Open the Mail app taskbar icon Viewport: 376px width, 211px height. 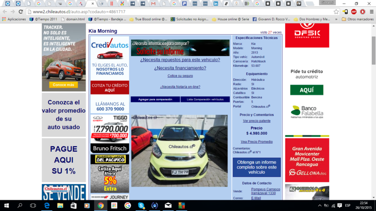click(168, 205)
